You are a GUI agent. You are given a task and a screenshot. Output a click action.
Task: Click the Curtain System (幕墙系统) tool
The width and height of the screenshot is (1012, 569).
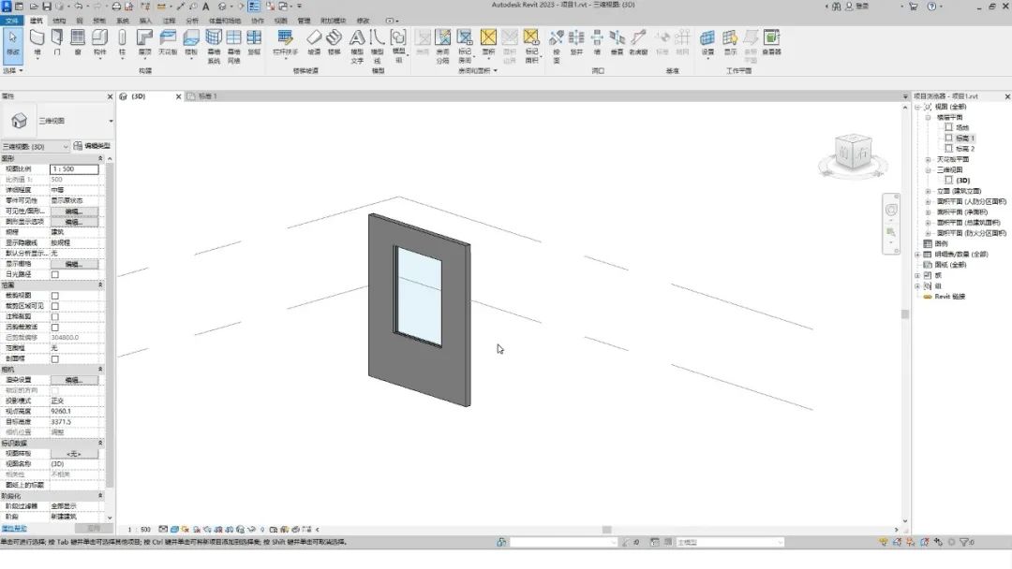click(214, 47)
